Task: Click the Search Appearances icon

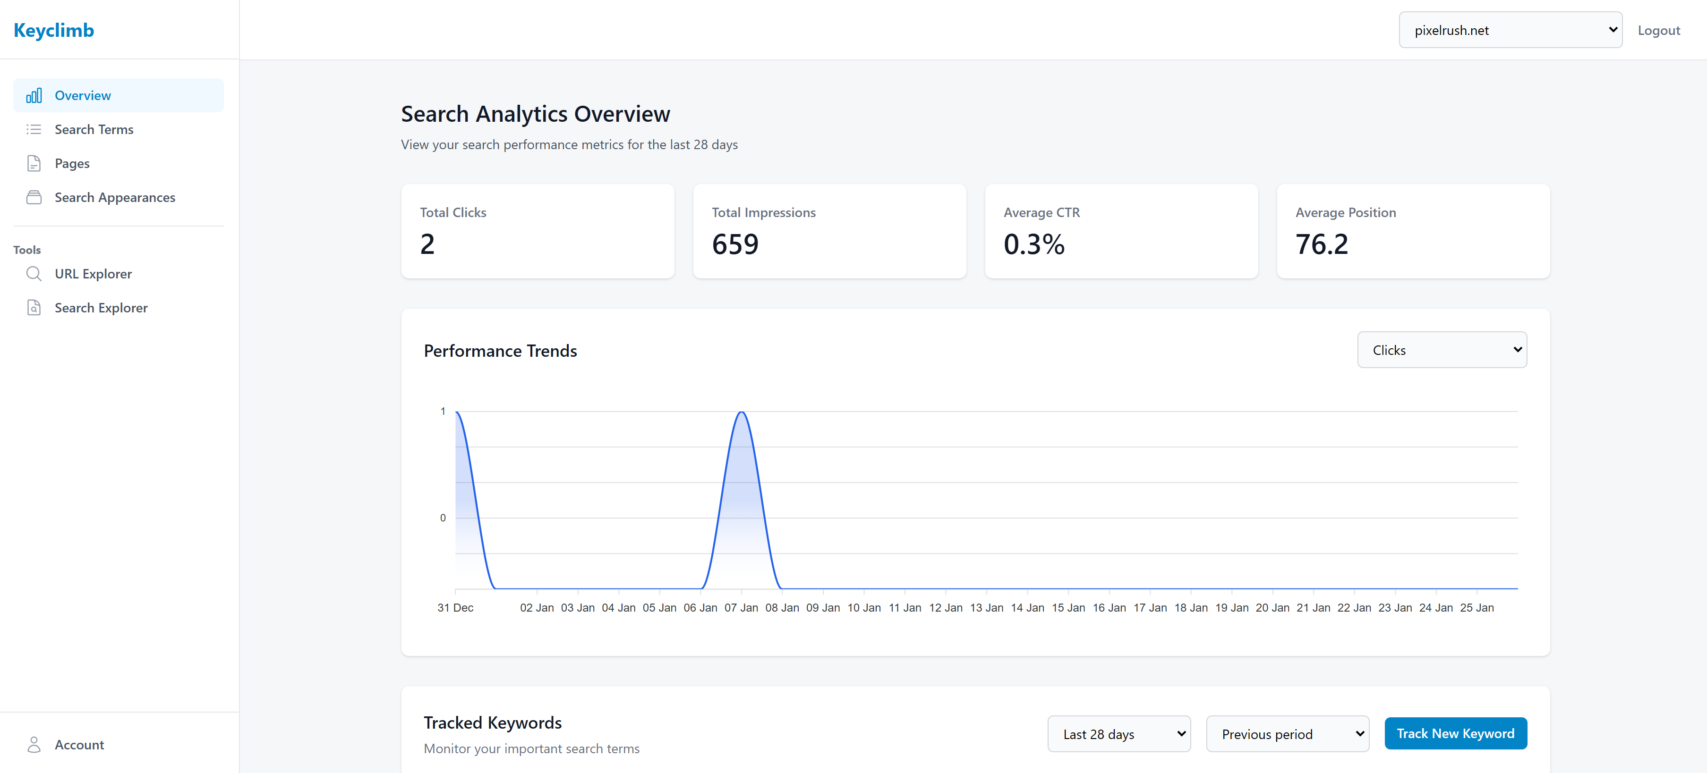Action: [34, 197]
